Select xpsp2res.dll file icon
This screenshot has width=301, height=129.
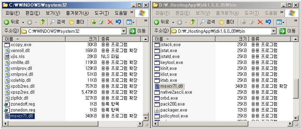point(7,92)
